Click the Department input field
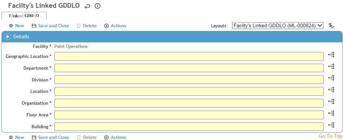This screenshot has height=140, width=343. (189, 68)
